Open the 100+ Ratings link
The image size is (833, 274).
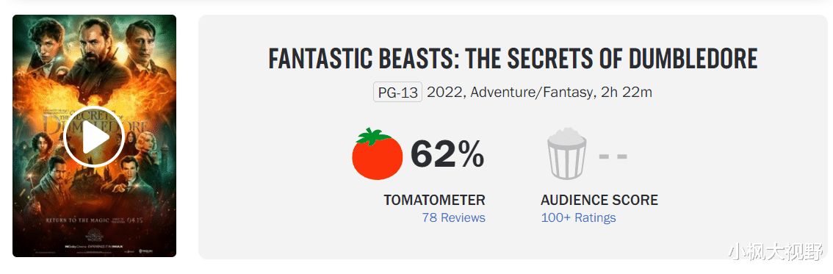(x=579, y=217)
